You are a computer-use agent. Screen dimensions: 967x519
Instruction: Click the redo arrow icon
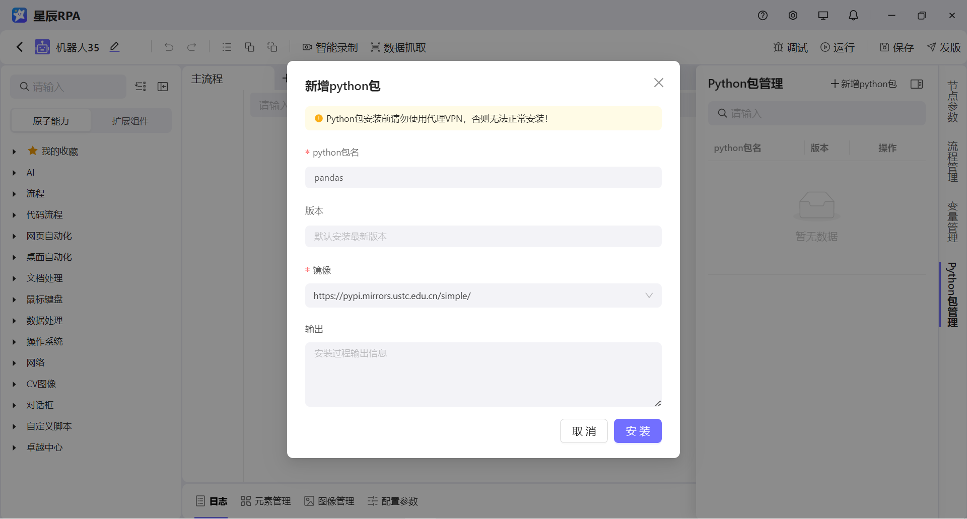click(x=192, y=47)
